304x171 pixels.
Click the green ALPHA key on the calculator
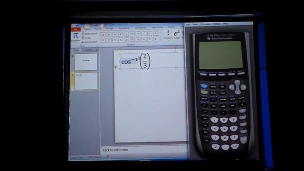[x=204, y=92]
